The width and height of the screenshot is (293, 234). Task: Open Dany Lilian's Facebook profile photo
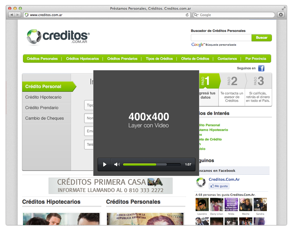(217, 204)
